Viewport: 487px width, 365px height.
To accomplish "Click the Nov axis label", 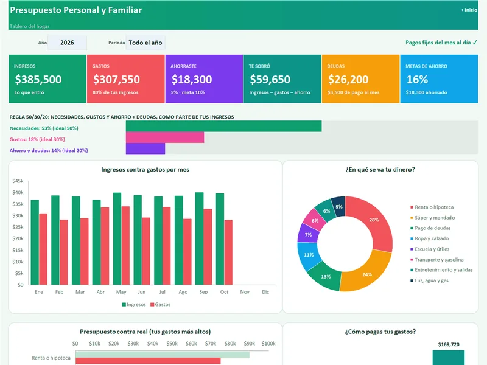I will [245, 292].
